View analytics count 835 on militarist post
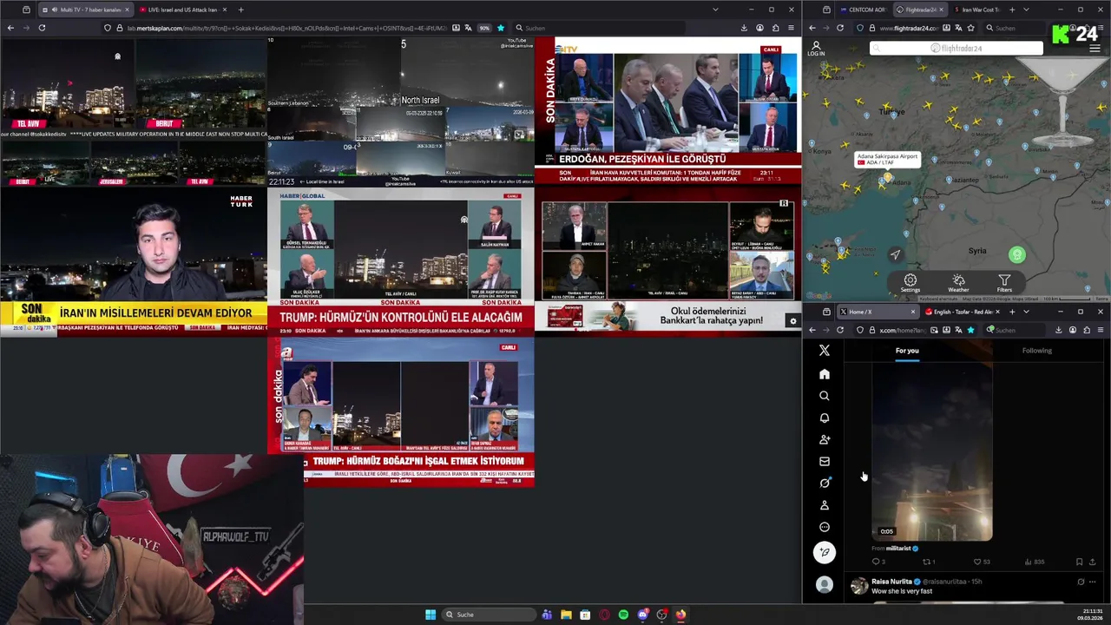The width and height of the screenshot is (1111, 625). pyautogui.click(x=1035, y=562)
